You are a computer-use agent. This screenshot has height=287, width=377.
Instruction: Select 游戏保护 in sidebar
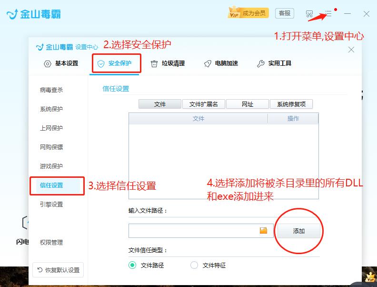(x=51, y=166)
